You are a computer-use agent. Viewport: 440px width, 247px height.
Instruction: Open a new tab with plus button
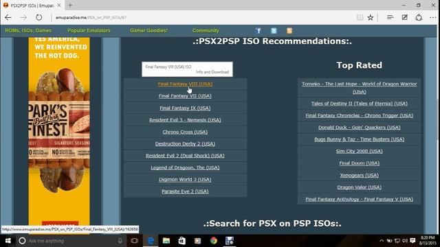click(70, 5)
